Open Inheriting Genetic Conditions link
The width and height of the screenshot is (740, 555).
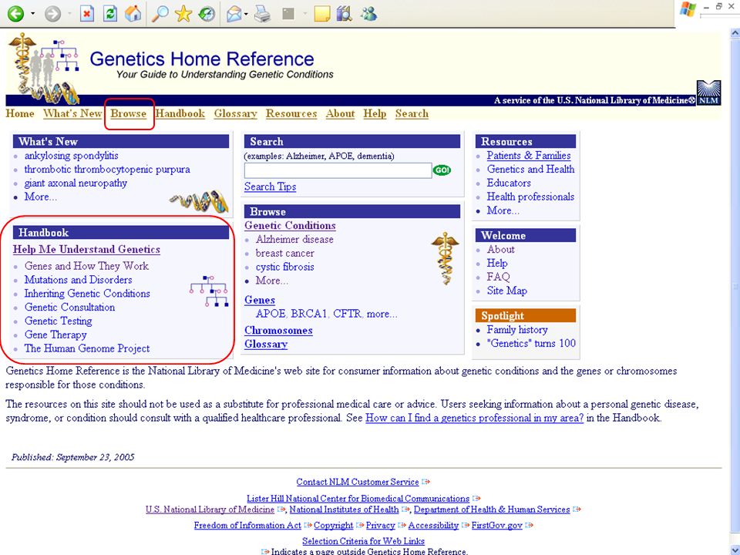pos(87,294)
